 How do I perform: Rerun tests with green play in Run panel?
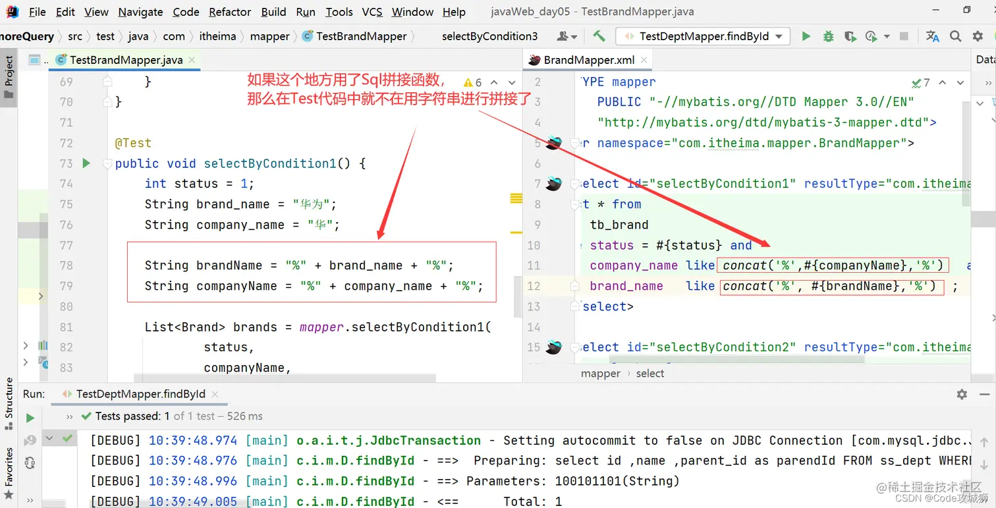30,418
